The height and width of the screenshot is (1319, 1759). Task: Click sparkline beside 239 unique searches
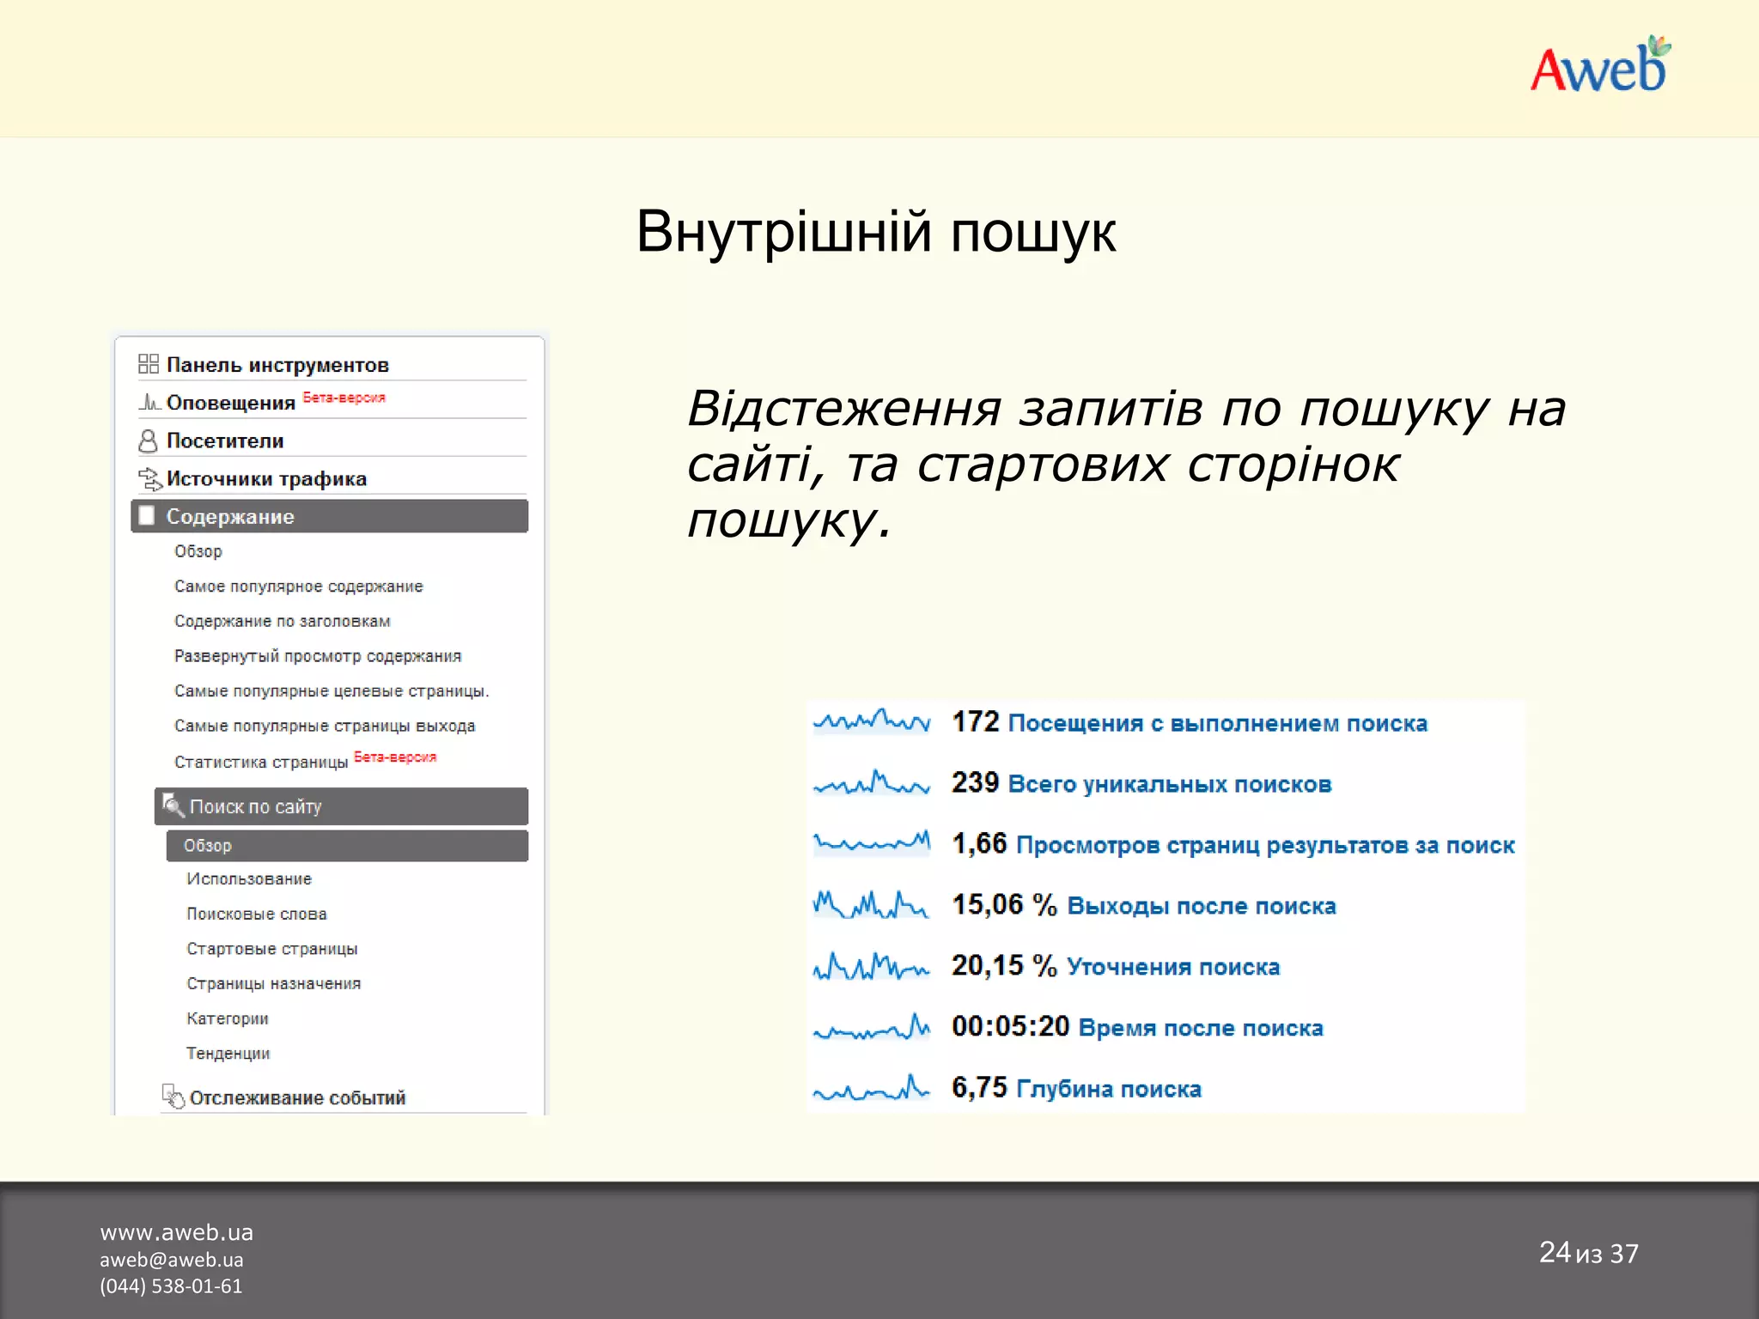(x=872, y=782)
